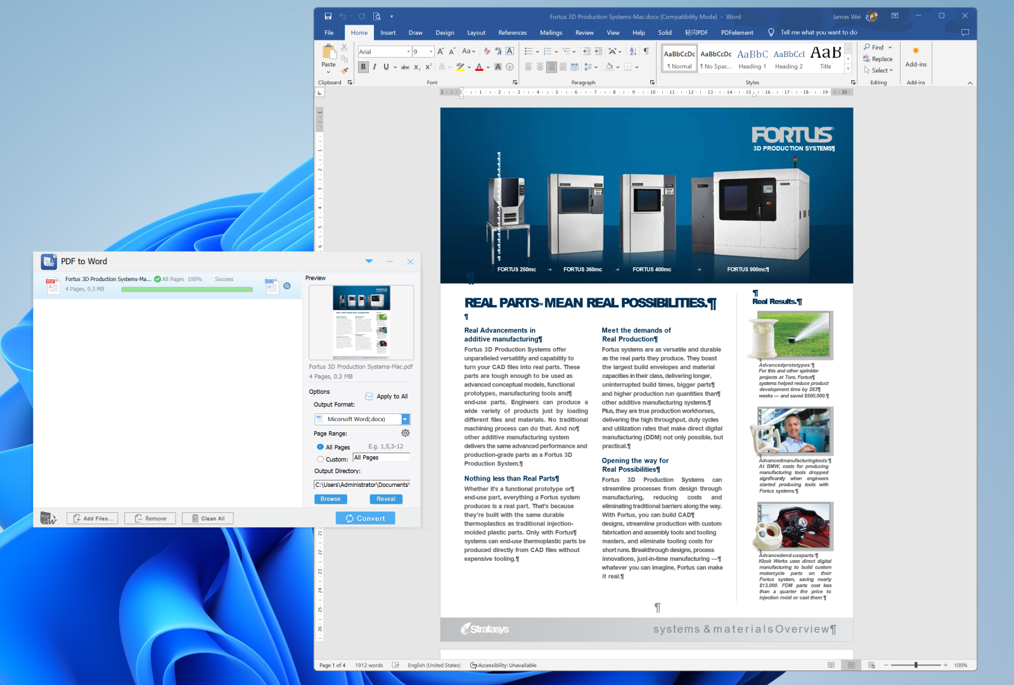Click the Decrease Indent icon
The height and width of the screenshot is (685, 1014).
click(587, 51)
